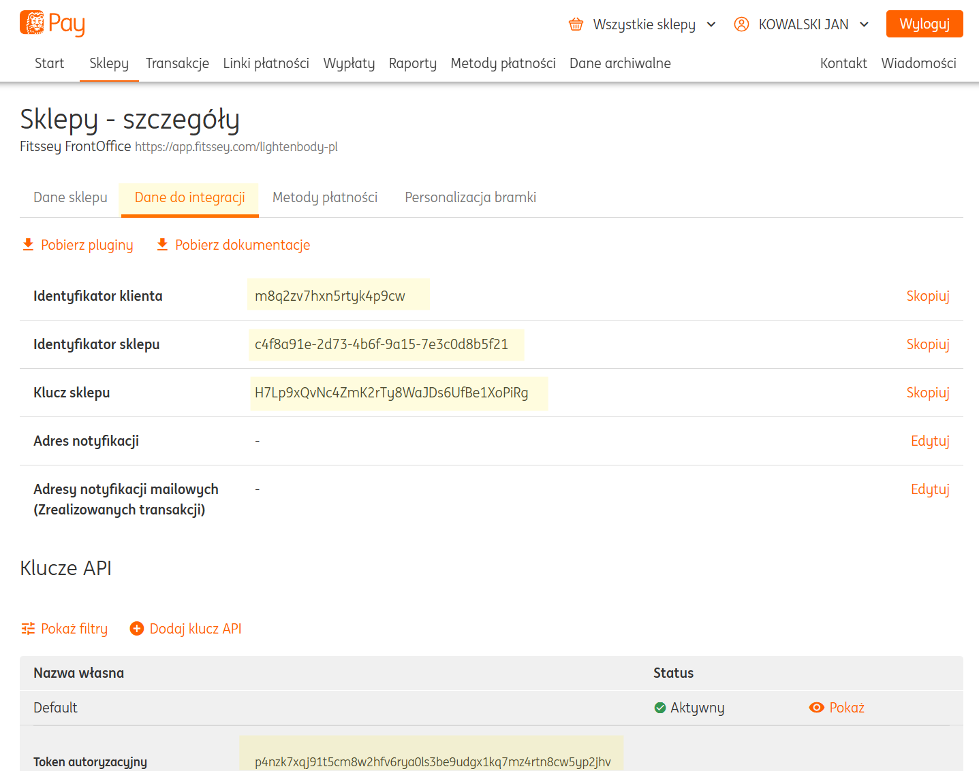Open the Wypłaty section
This screenshot has width=979, height=771.
tap(349, 63)
